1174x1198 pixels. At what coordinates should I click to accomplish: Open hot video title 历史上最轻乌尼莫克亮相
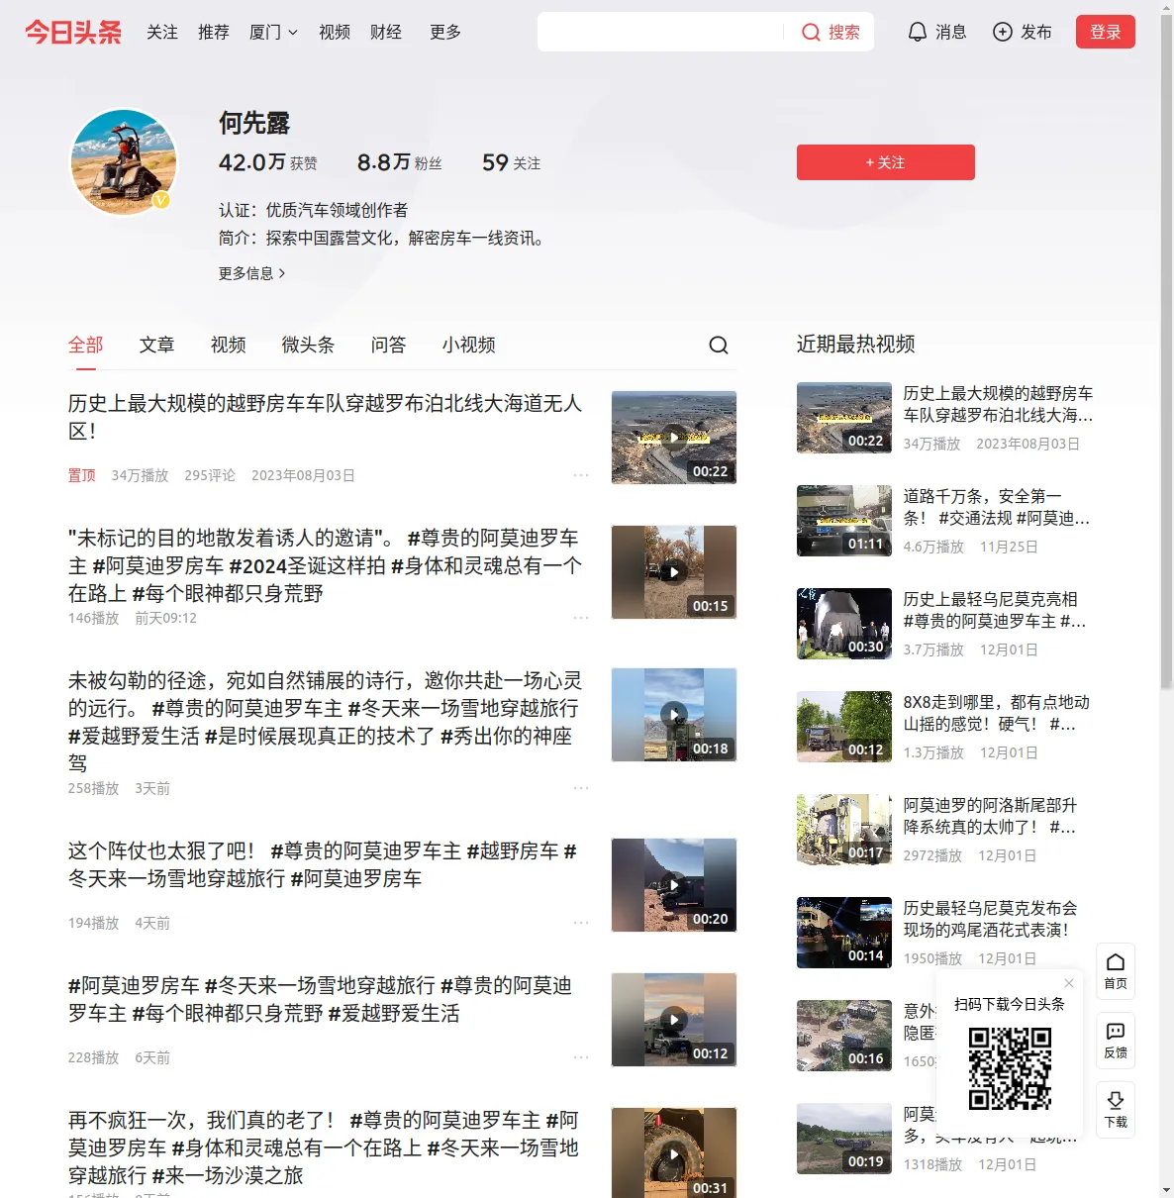996,610
